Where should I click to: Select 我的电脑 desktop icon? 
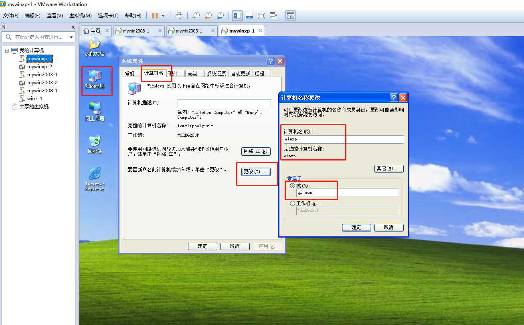(95, 79)
